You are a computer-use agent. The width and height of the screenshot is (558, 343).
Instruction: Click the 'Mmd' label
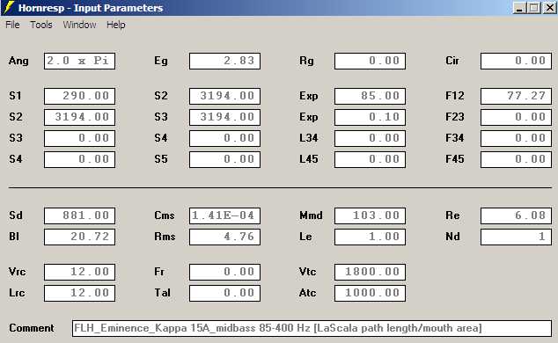pos(311,215)
